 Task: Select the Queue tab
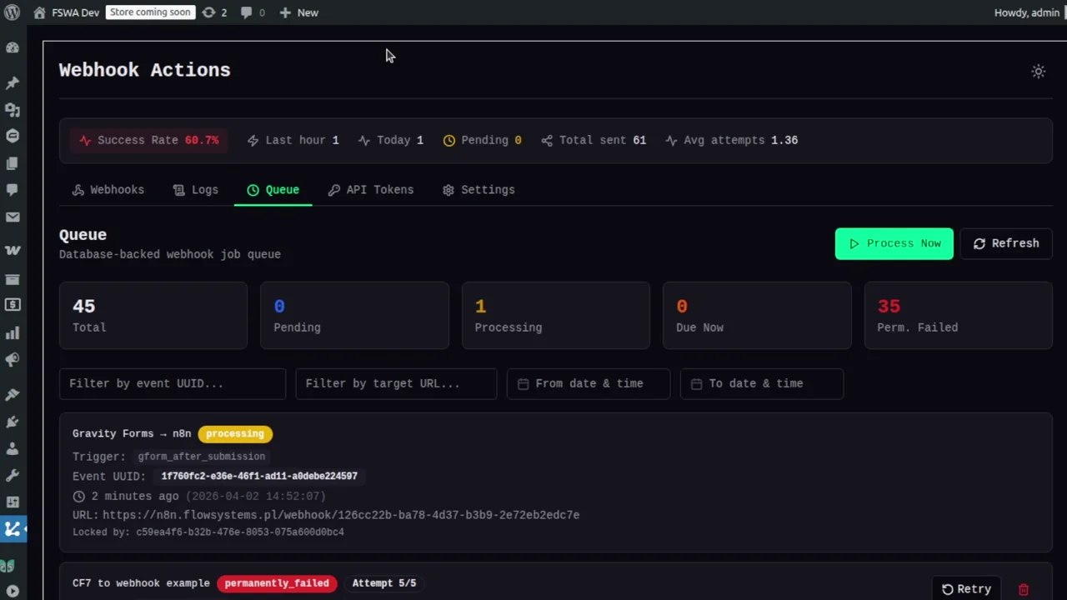click(x=273, y=190)
